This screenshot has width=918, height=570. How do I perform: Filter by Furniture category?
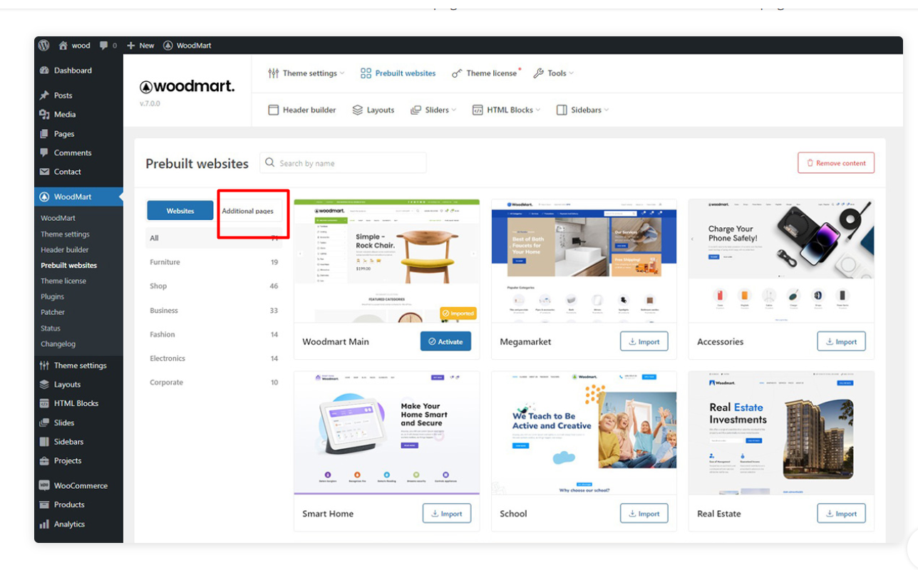[x=214, y=262]
